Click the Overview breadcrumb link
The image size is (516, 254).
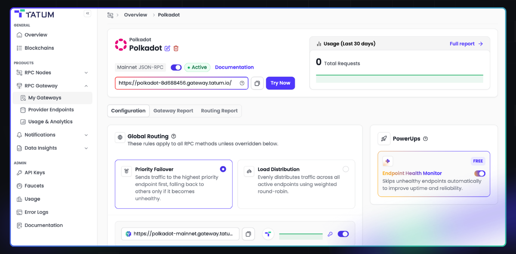(x=135, y=15)
